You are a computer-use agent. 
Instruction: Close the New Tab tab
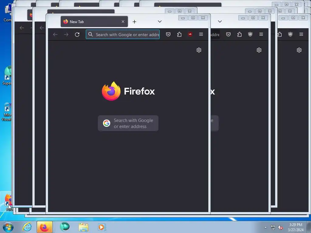(123, 22)
